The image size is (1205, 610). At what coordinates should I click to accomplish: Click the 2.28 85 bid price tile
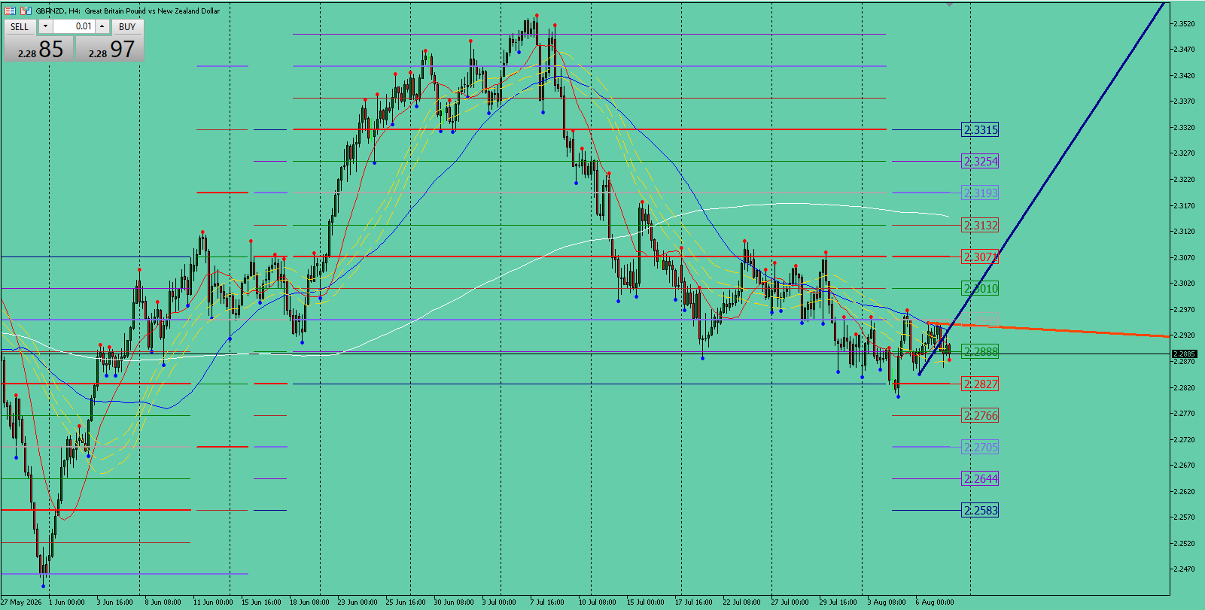[39, 49]
